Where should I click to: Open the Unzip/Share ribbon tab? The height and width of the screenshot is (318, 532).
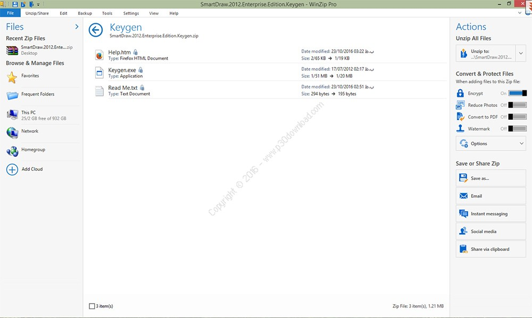point(37,13)
